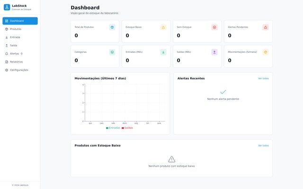The image size is (303, 189).
Task: Toggle Entradas series in chart legend
Action: coord(113,128)
